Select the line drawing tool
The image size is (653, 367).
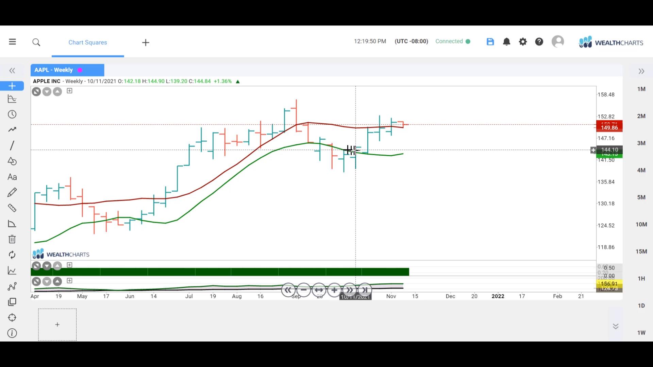pos(12,145)
